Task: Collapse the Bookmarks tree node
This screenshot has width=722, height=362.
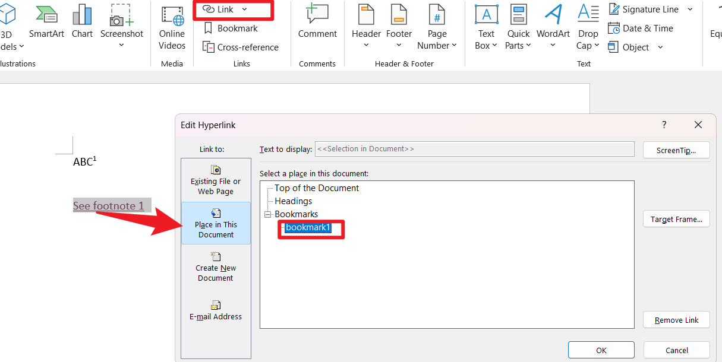Action: coord(267,214)
